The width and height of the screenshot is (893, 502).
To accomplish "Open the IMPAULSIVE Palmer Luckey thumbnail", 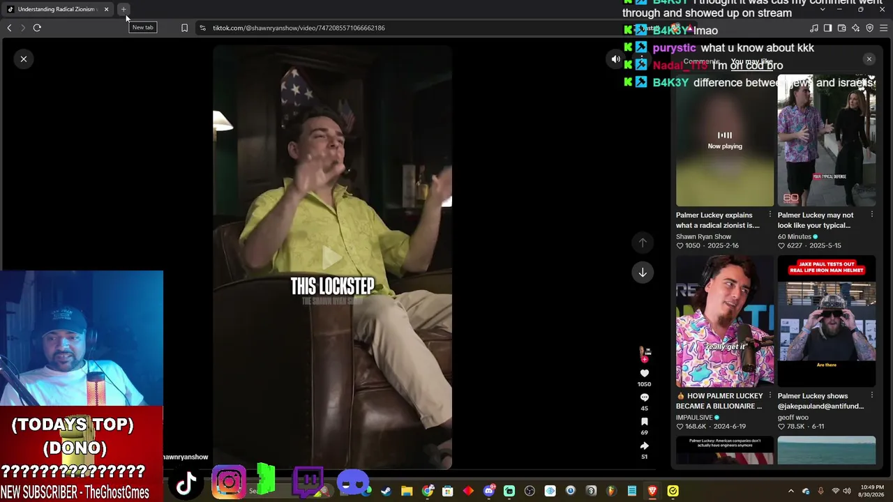I will coord(725,321).
